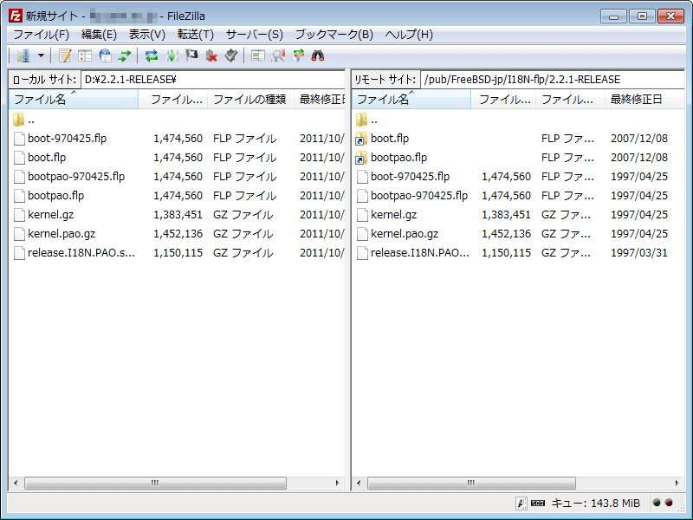Click local pane scroll right arrow
The image size is (693, 520).
(x=338, y=483)
